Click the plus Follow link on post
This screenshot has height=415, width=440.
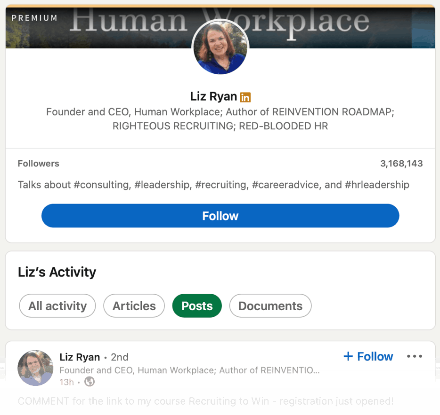click(x=368, y=357)
